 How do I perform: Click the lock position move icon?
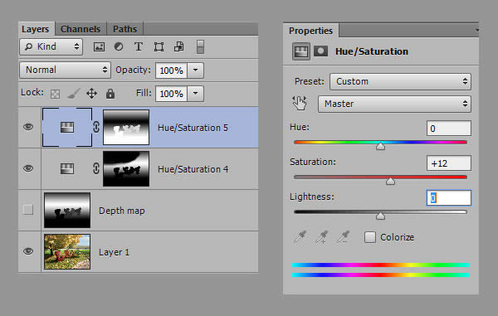point(92,94)
